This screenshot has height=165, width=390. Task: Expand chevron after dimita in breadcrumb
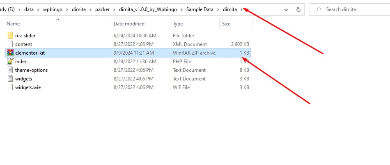click(x=241, y=9)
